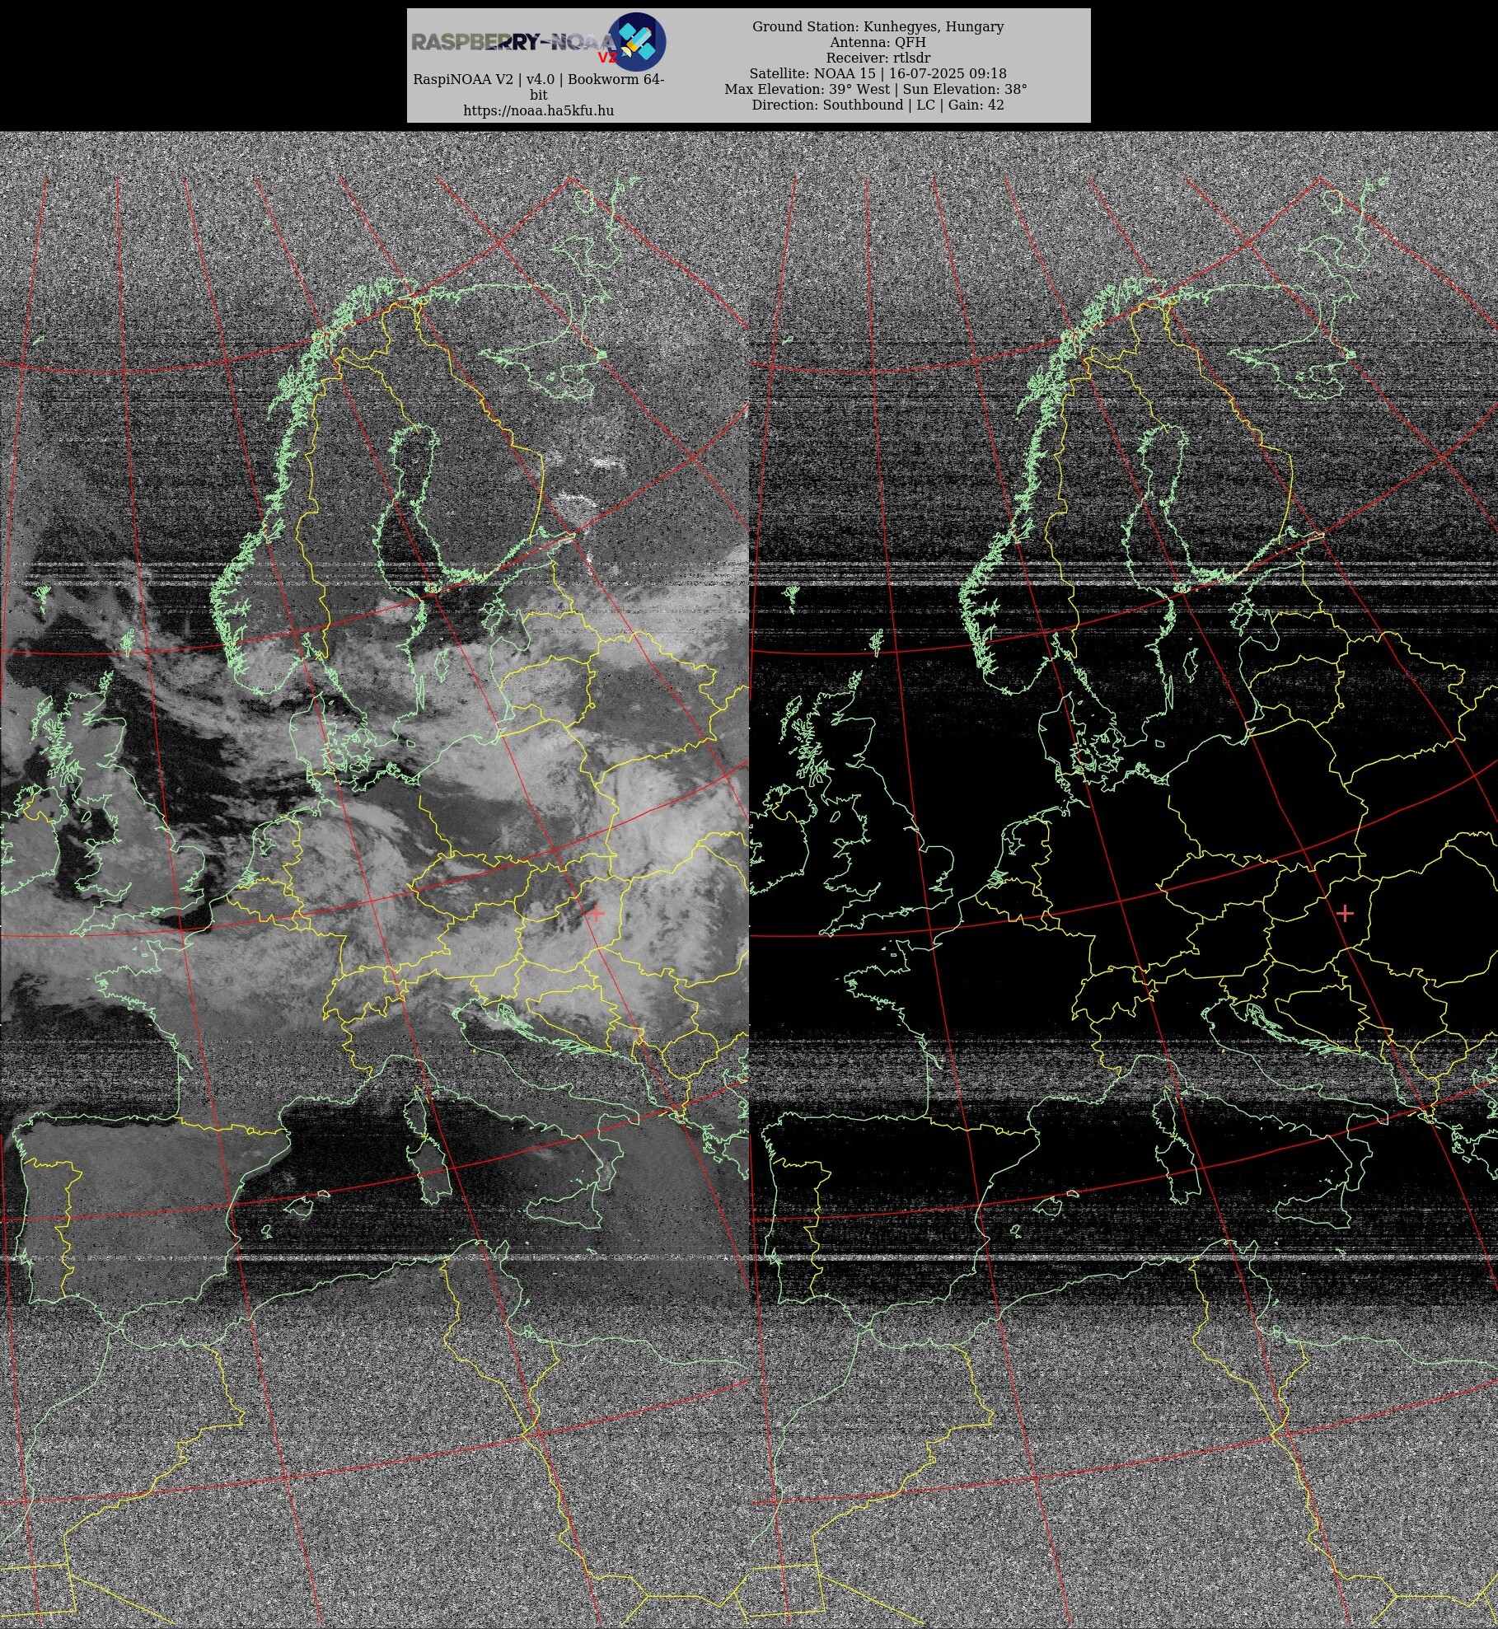Viewport: 1498px width, 1629px height.
Task: Click the 'RaspiNOAA V2 | v4.0 | Bookworm 64-bit' text
Action: click(538, 87)
